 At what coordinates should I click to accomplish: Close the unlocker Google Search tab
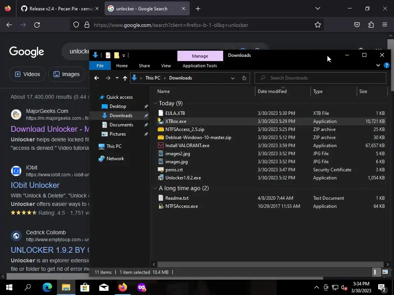point(184,8)
